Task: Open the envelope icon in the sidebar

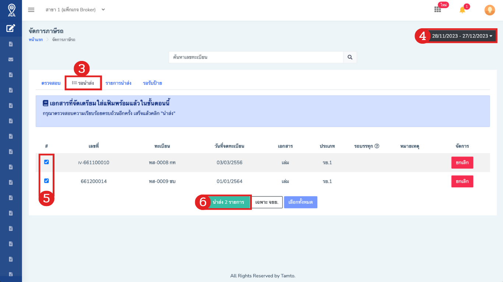Action: coord(11,59)
